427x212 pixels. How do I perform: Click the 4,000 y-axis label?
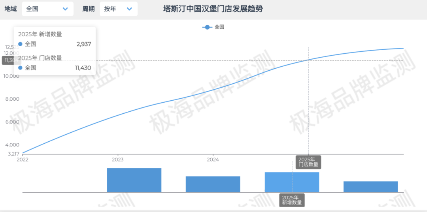[x=13, y=145]
